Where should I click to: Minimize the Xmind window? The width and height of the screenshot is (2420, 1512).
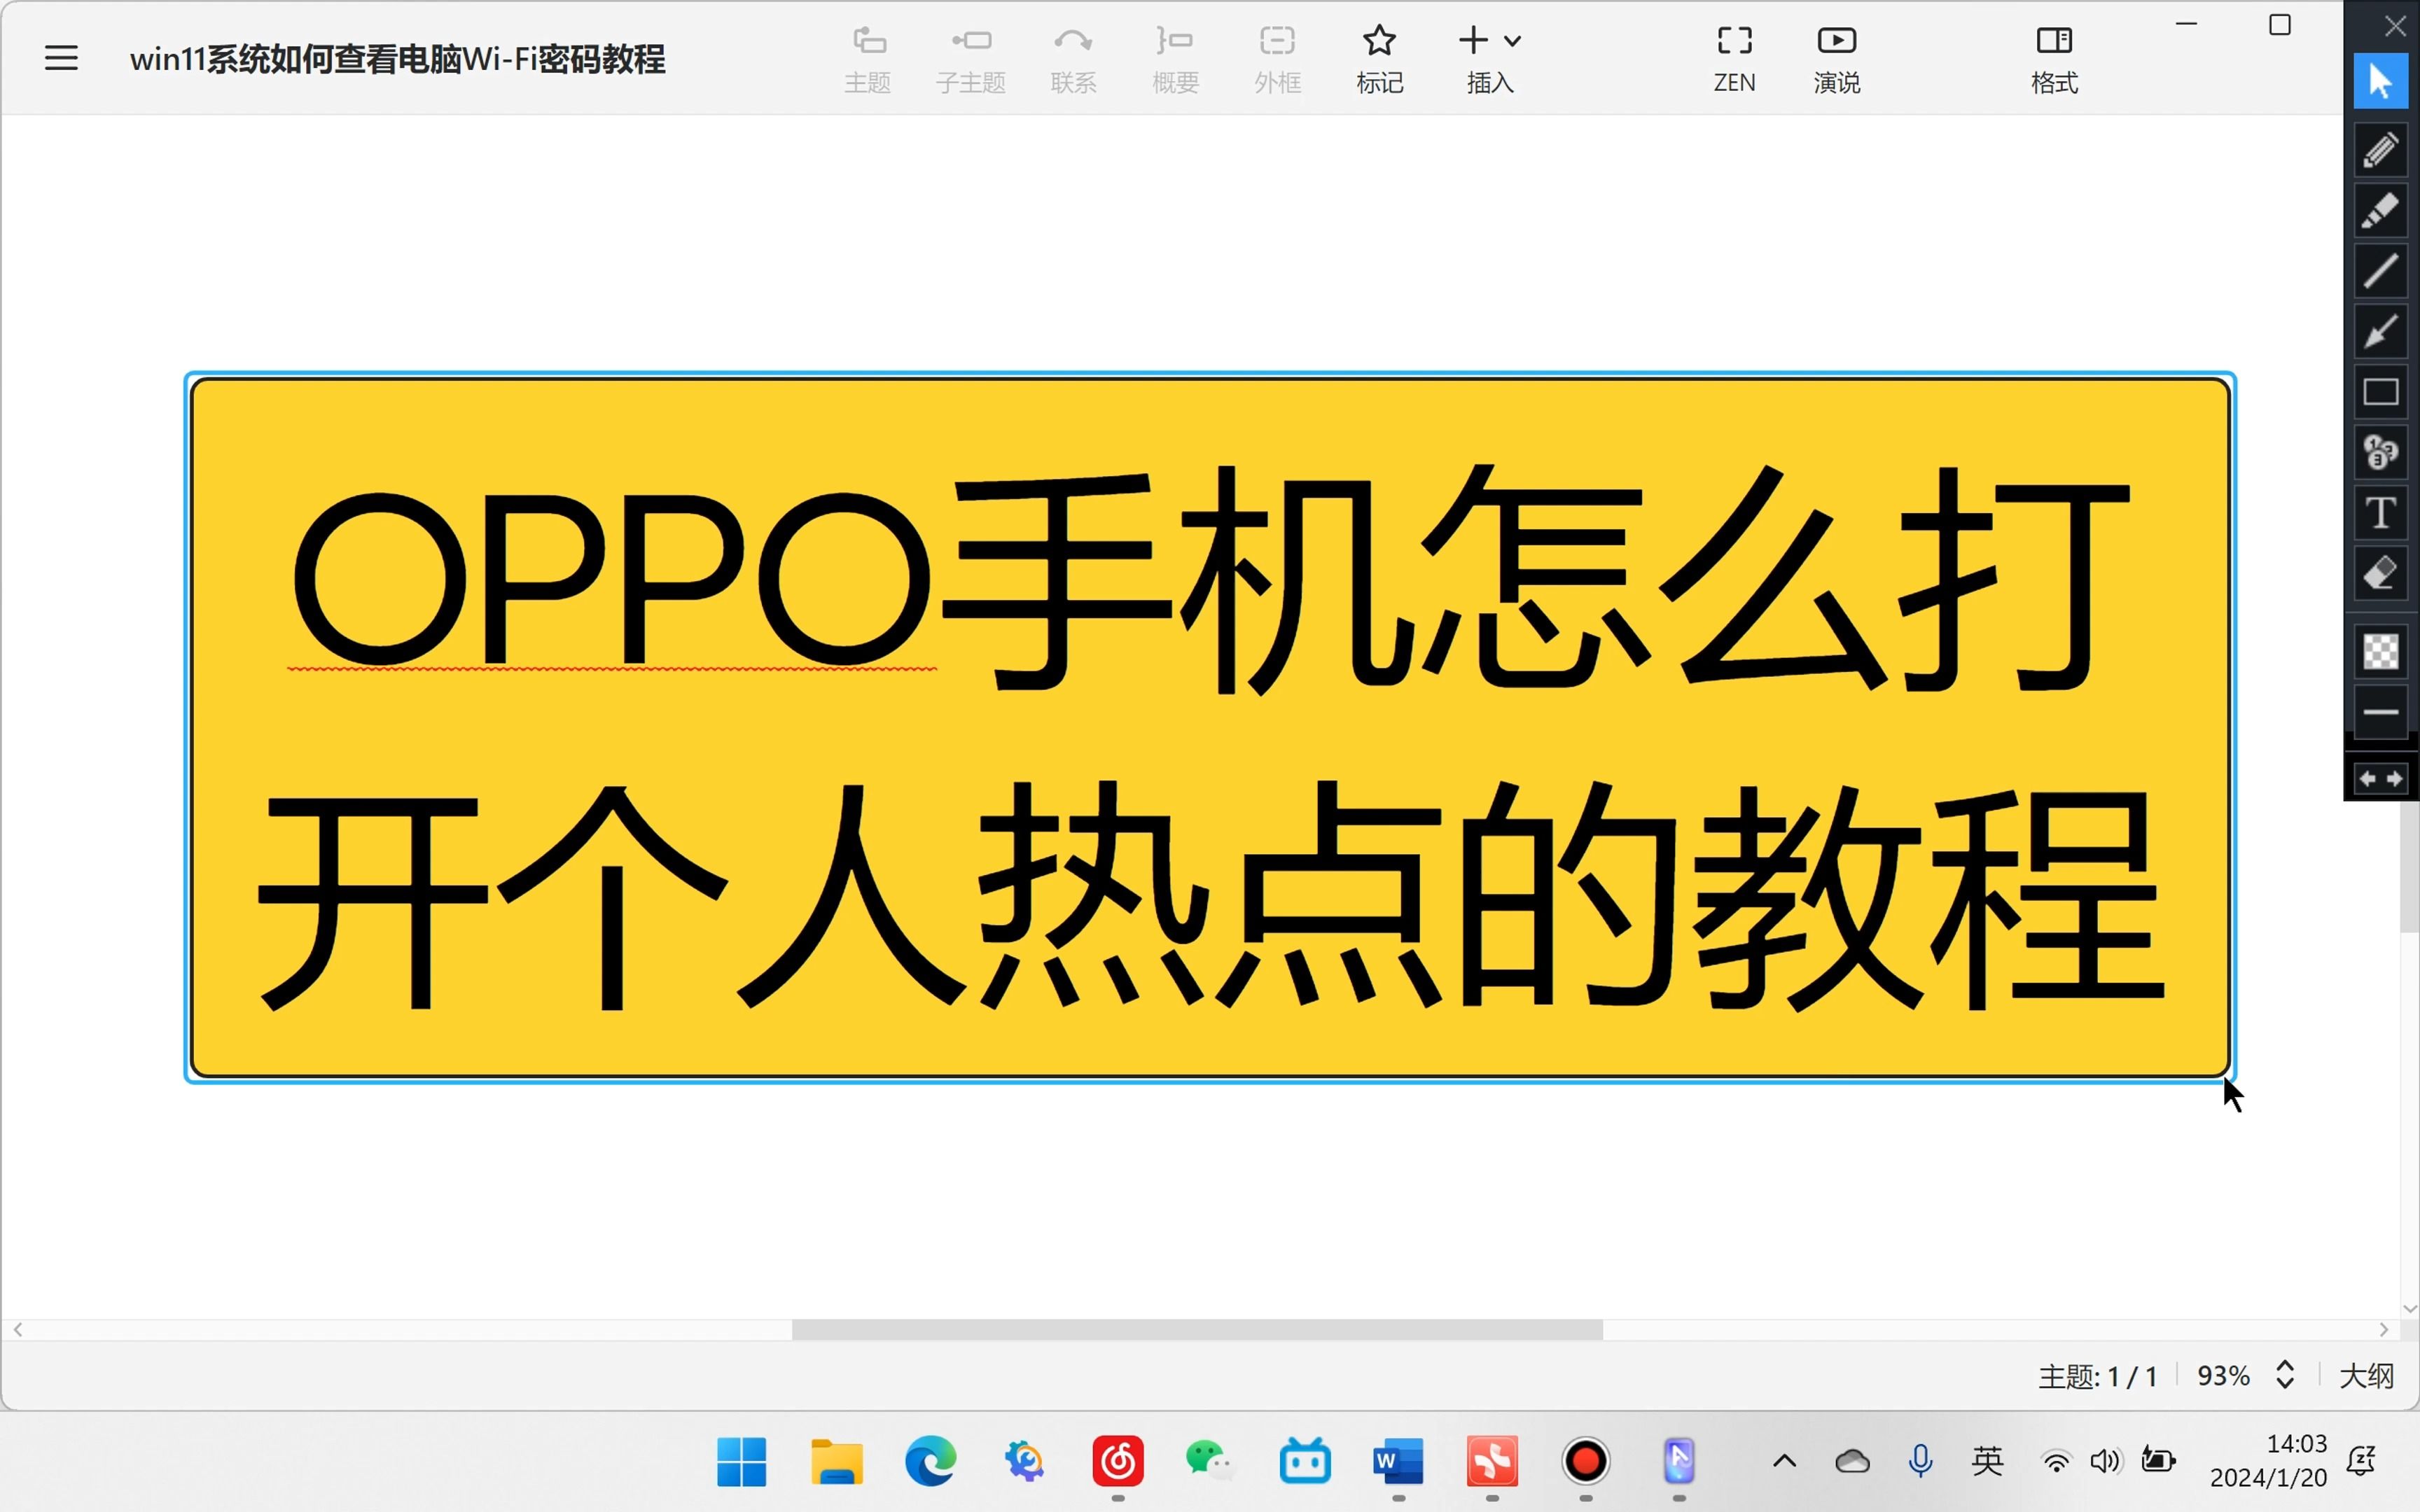click(x=2187, y=24)
